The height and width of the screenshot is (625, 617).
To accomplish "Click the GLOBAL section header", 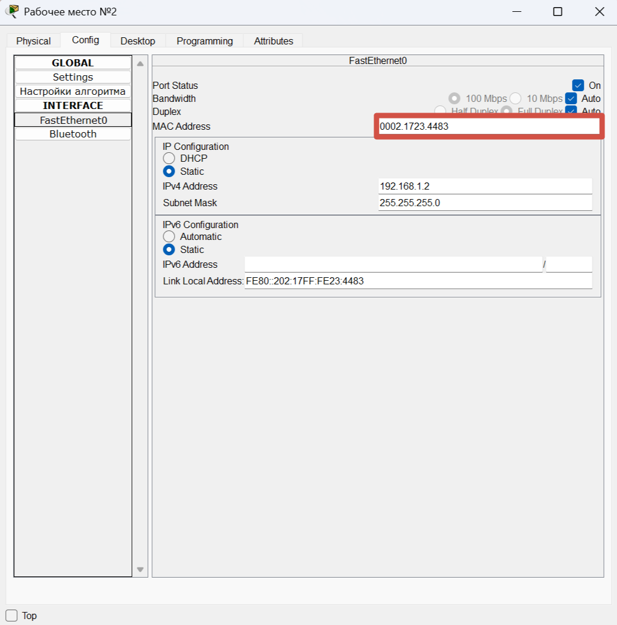I will [x=73, y=63].
